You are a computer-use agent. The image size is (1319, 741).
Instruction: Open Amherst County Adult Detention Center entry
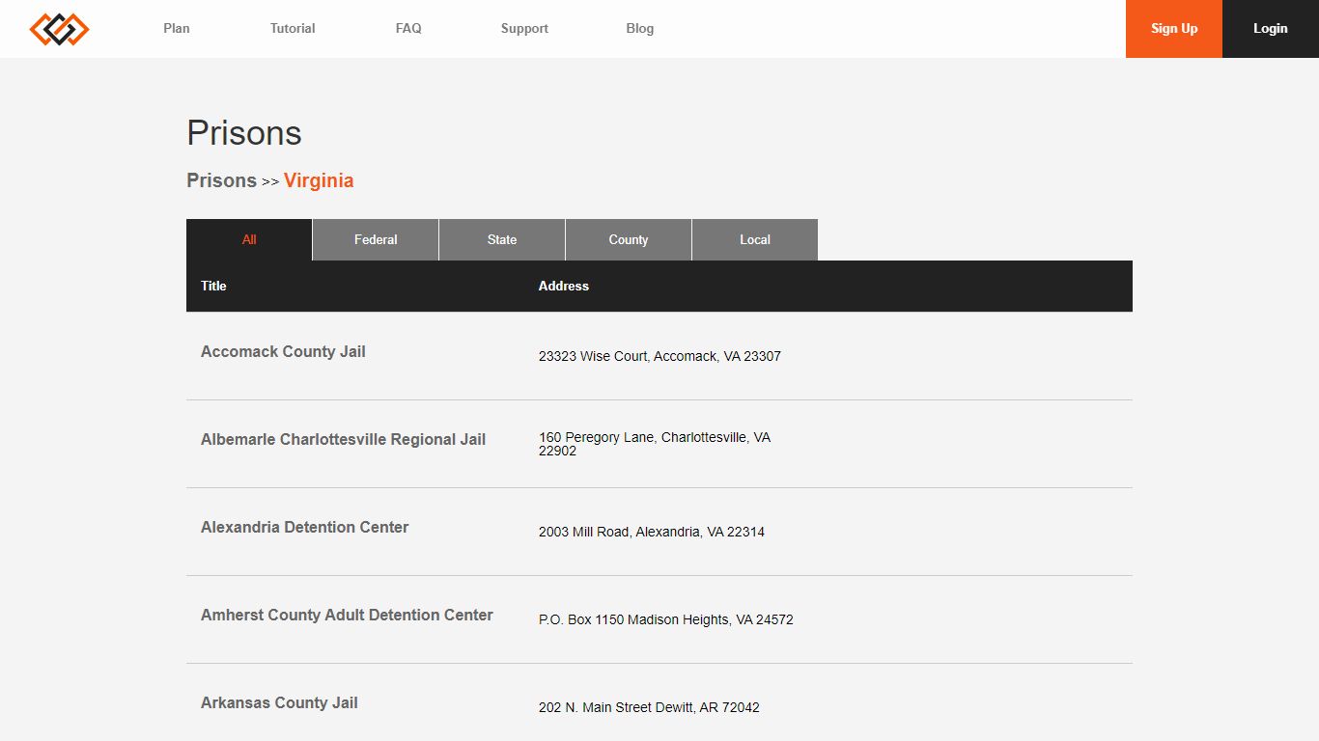click(x=347, y=615)
